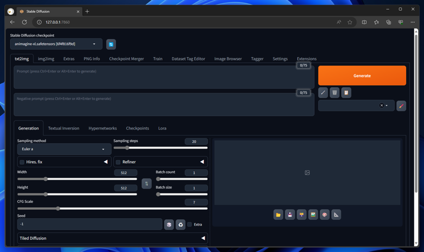
Task: Switch to the img2img tab
Action: pos(46,59)
